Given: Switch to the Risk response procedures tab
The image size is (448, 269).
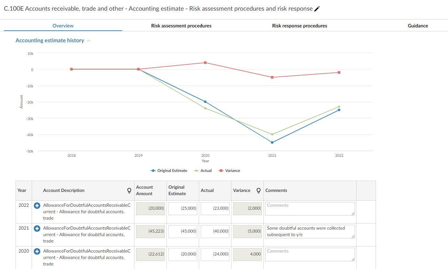Looking at the screenshot, I should point(299,25).
